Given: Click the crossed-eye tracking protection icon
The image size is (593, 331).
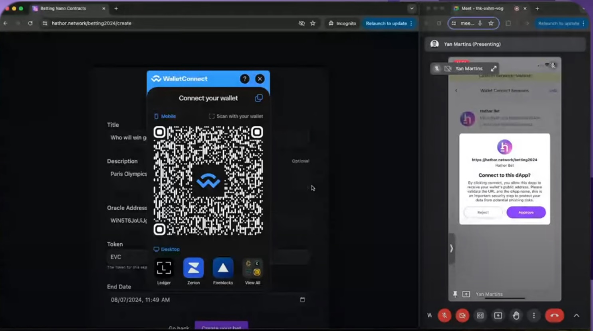Looking at the screenshot, I should (x=301, y=23).
